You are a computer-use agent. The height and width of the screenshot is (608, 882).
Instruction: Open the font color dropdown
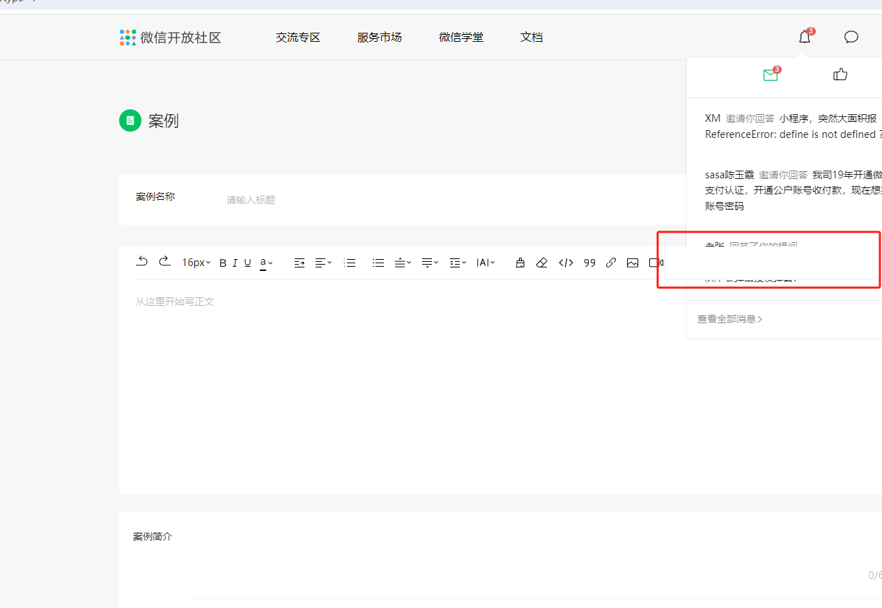[x=266, y=263]
